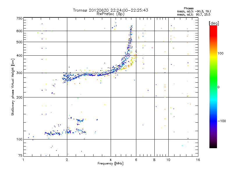
Task: Click the y-axis tick label '300'
Action: pos(19,73)
